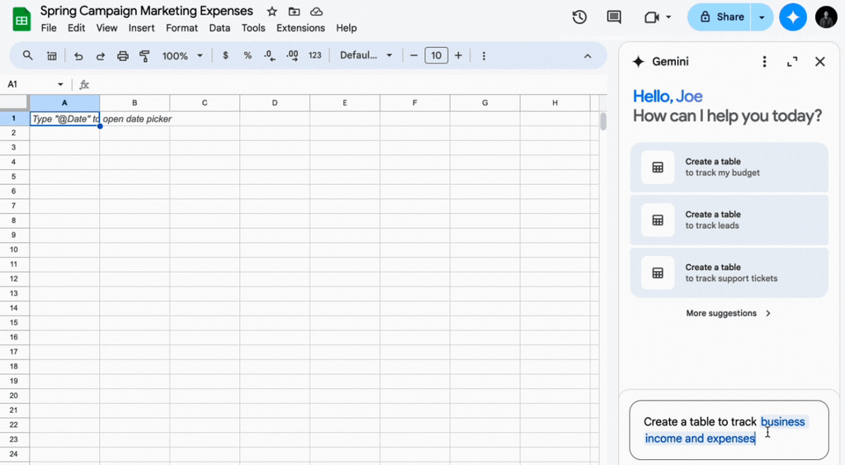Open the Insert menu
The width and height of the screenshot is (845, 465).
click(141, 28)
